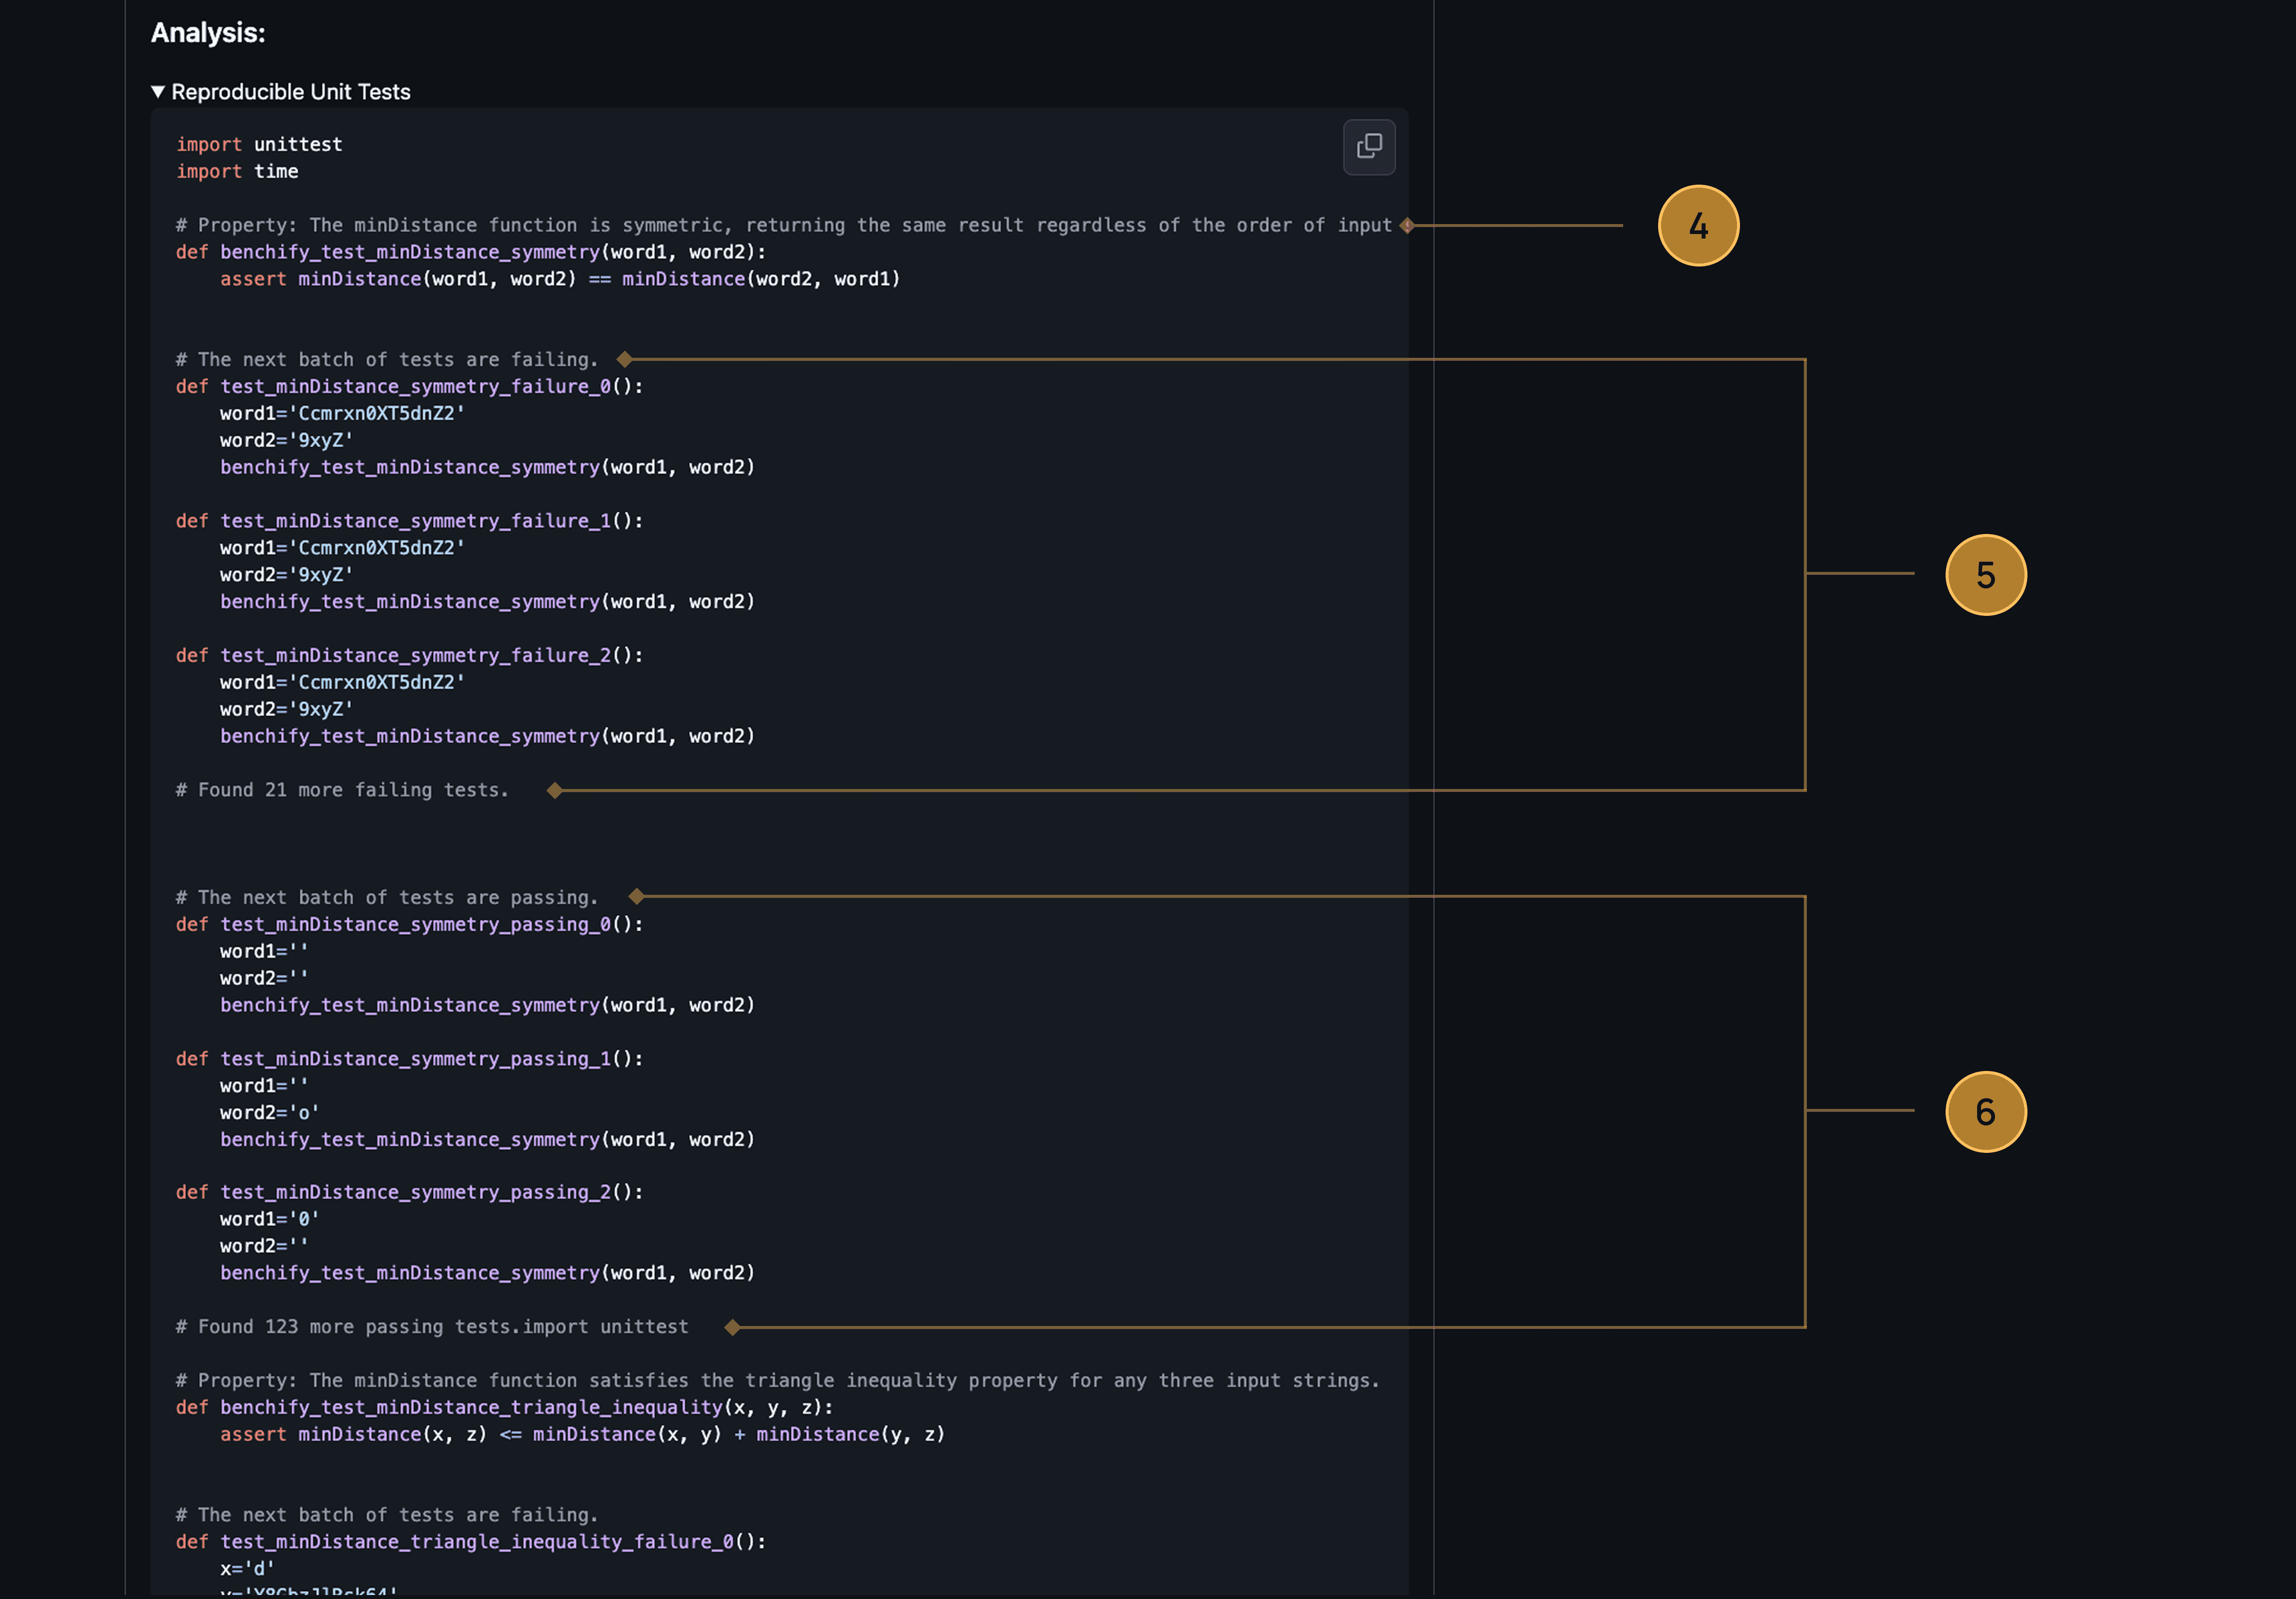The width and height of the screenshot is (2296, 1599).
Task: Click the 'Analysis:' heading
Action: click(208, 33)
